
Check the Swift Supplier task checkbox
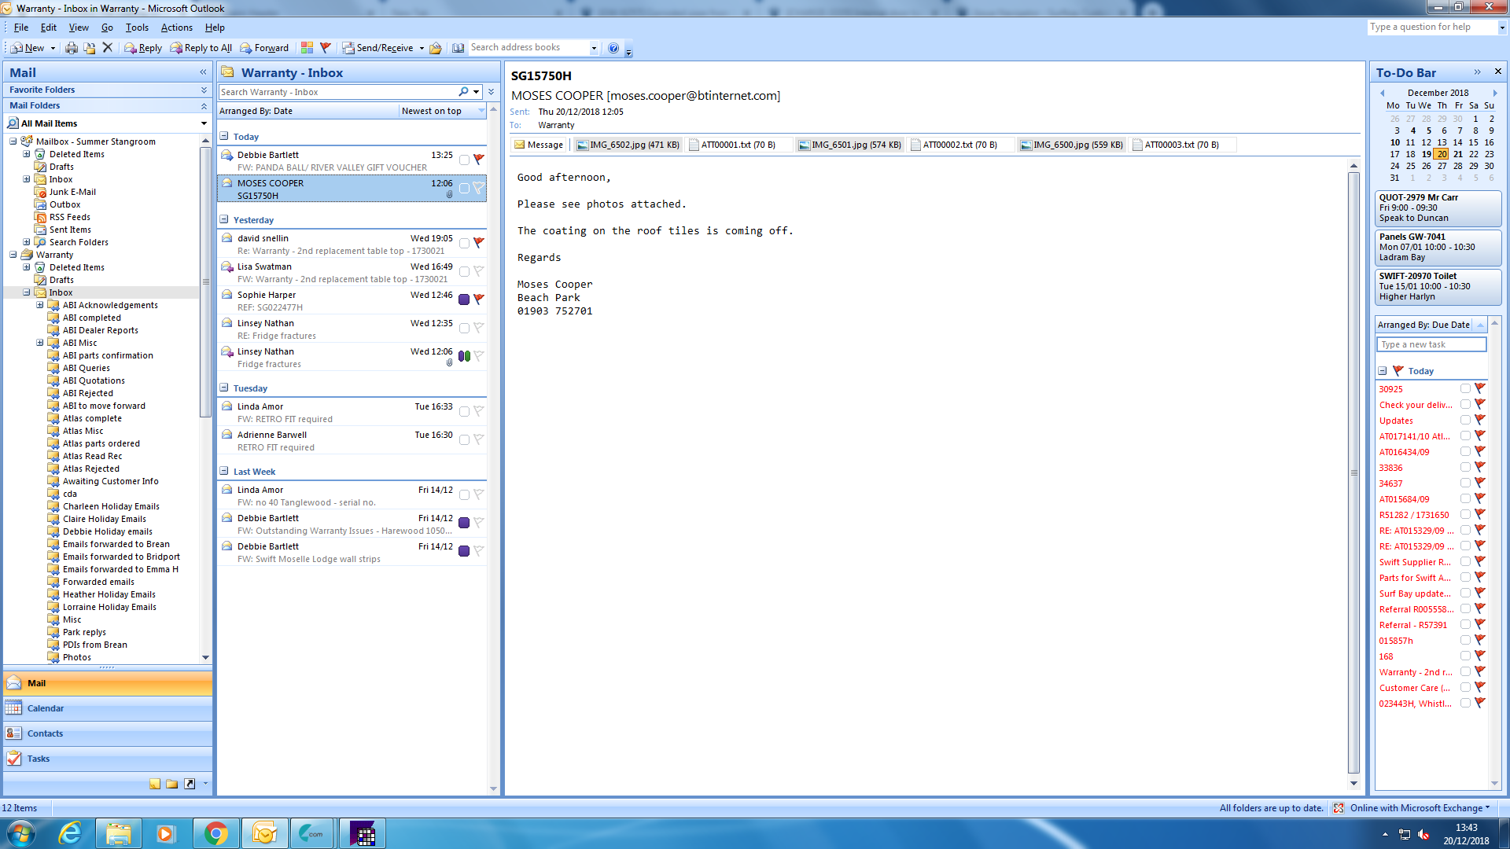[1465, 561]
